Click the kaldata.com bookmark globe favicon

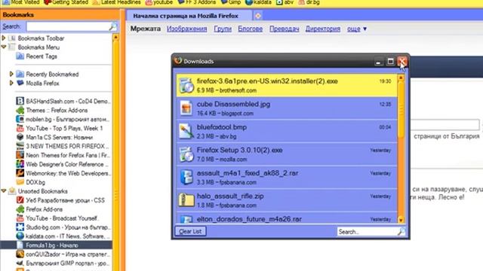point(20,236)
